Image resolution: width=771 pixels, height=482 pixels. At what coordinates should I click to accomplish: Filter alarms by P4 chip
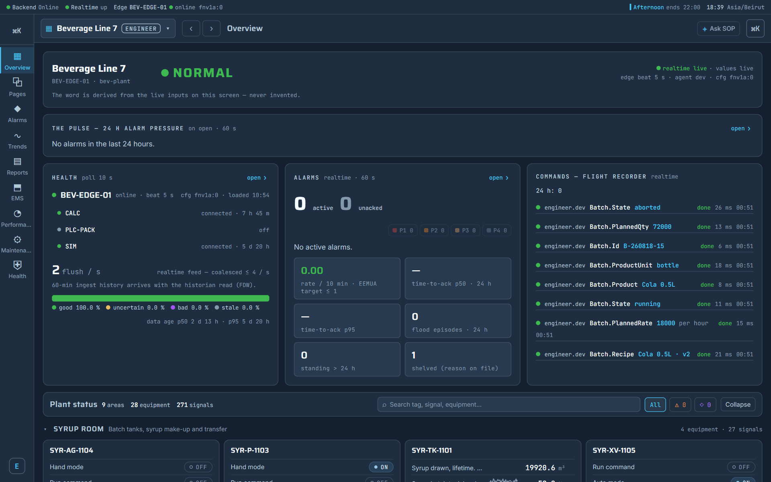(x=497, y=231)
